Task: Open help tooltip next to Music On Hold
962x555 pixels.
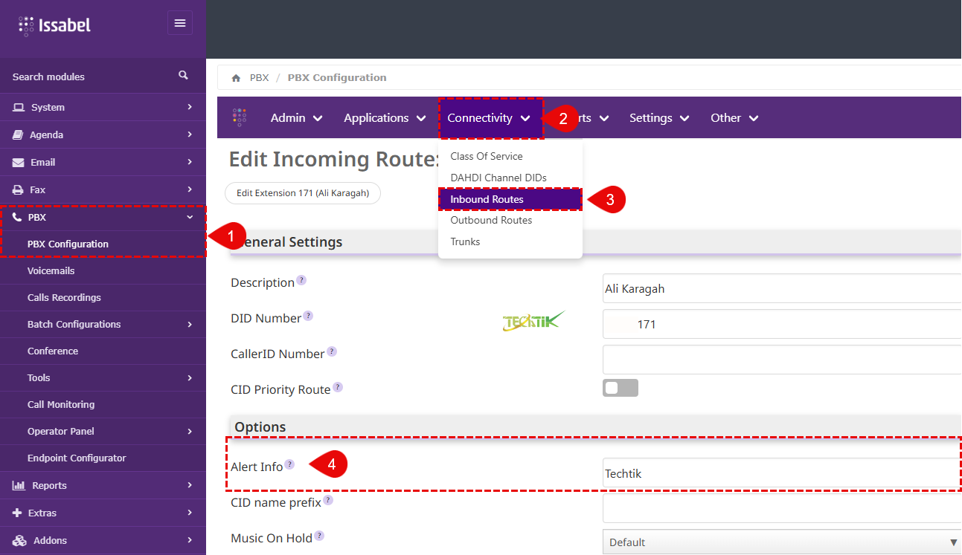Action: click(319, 536)
